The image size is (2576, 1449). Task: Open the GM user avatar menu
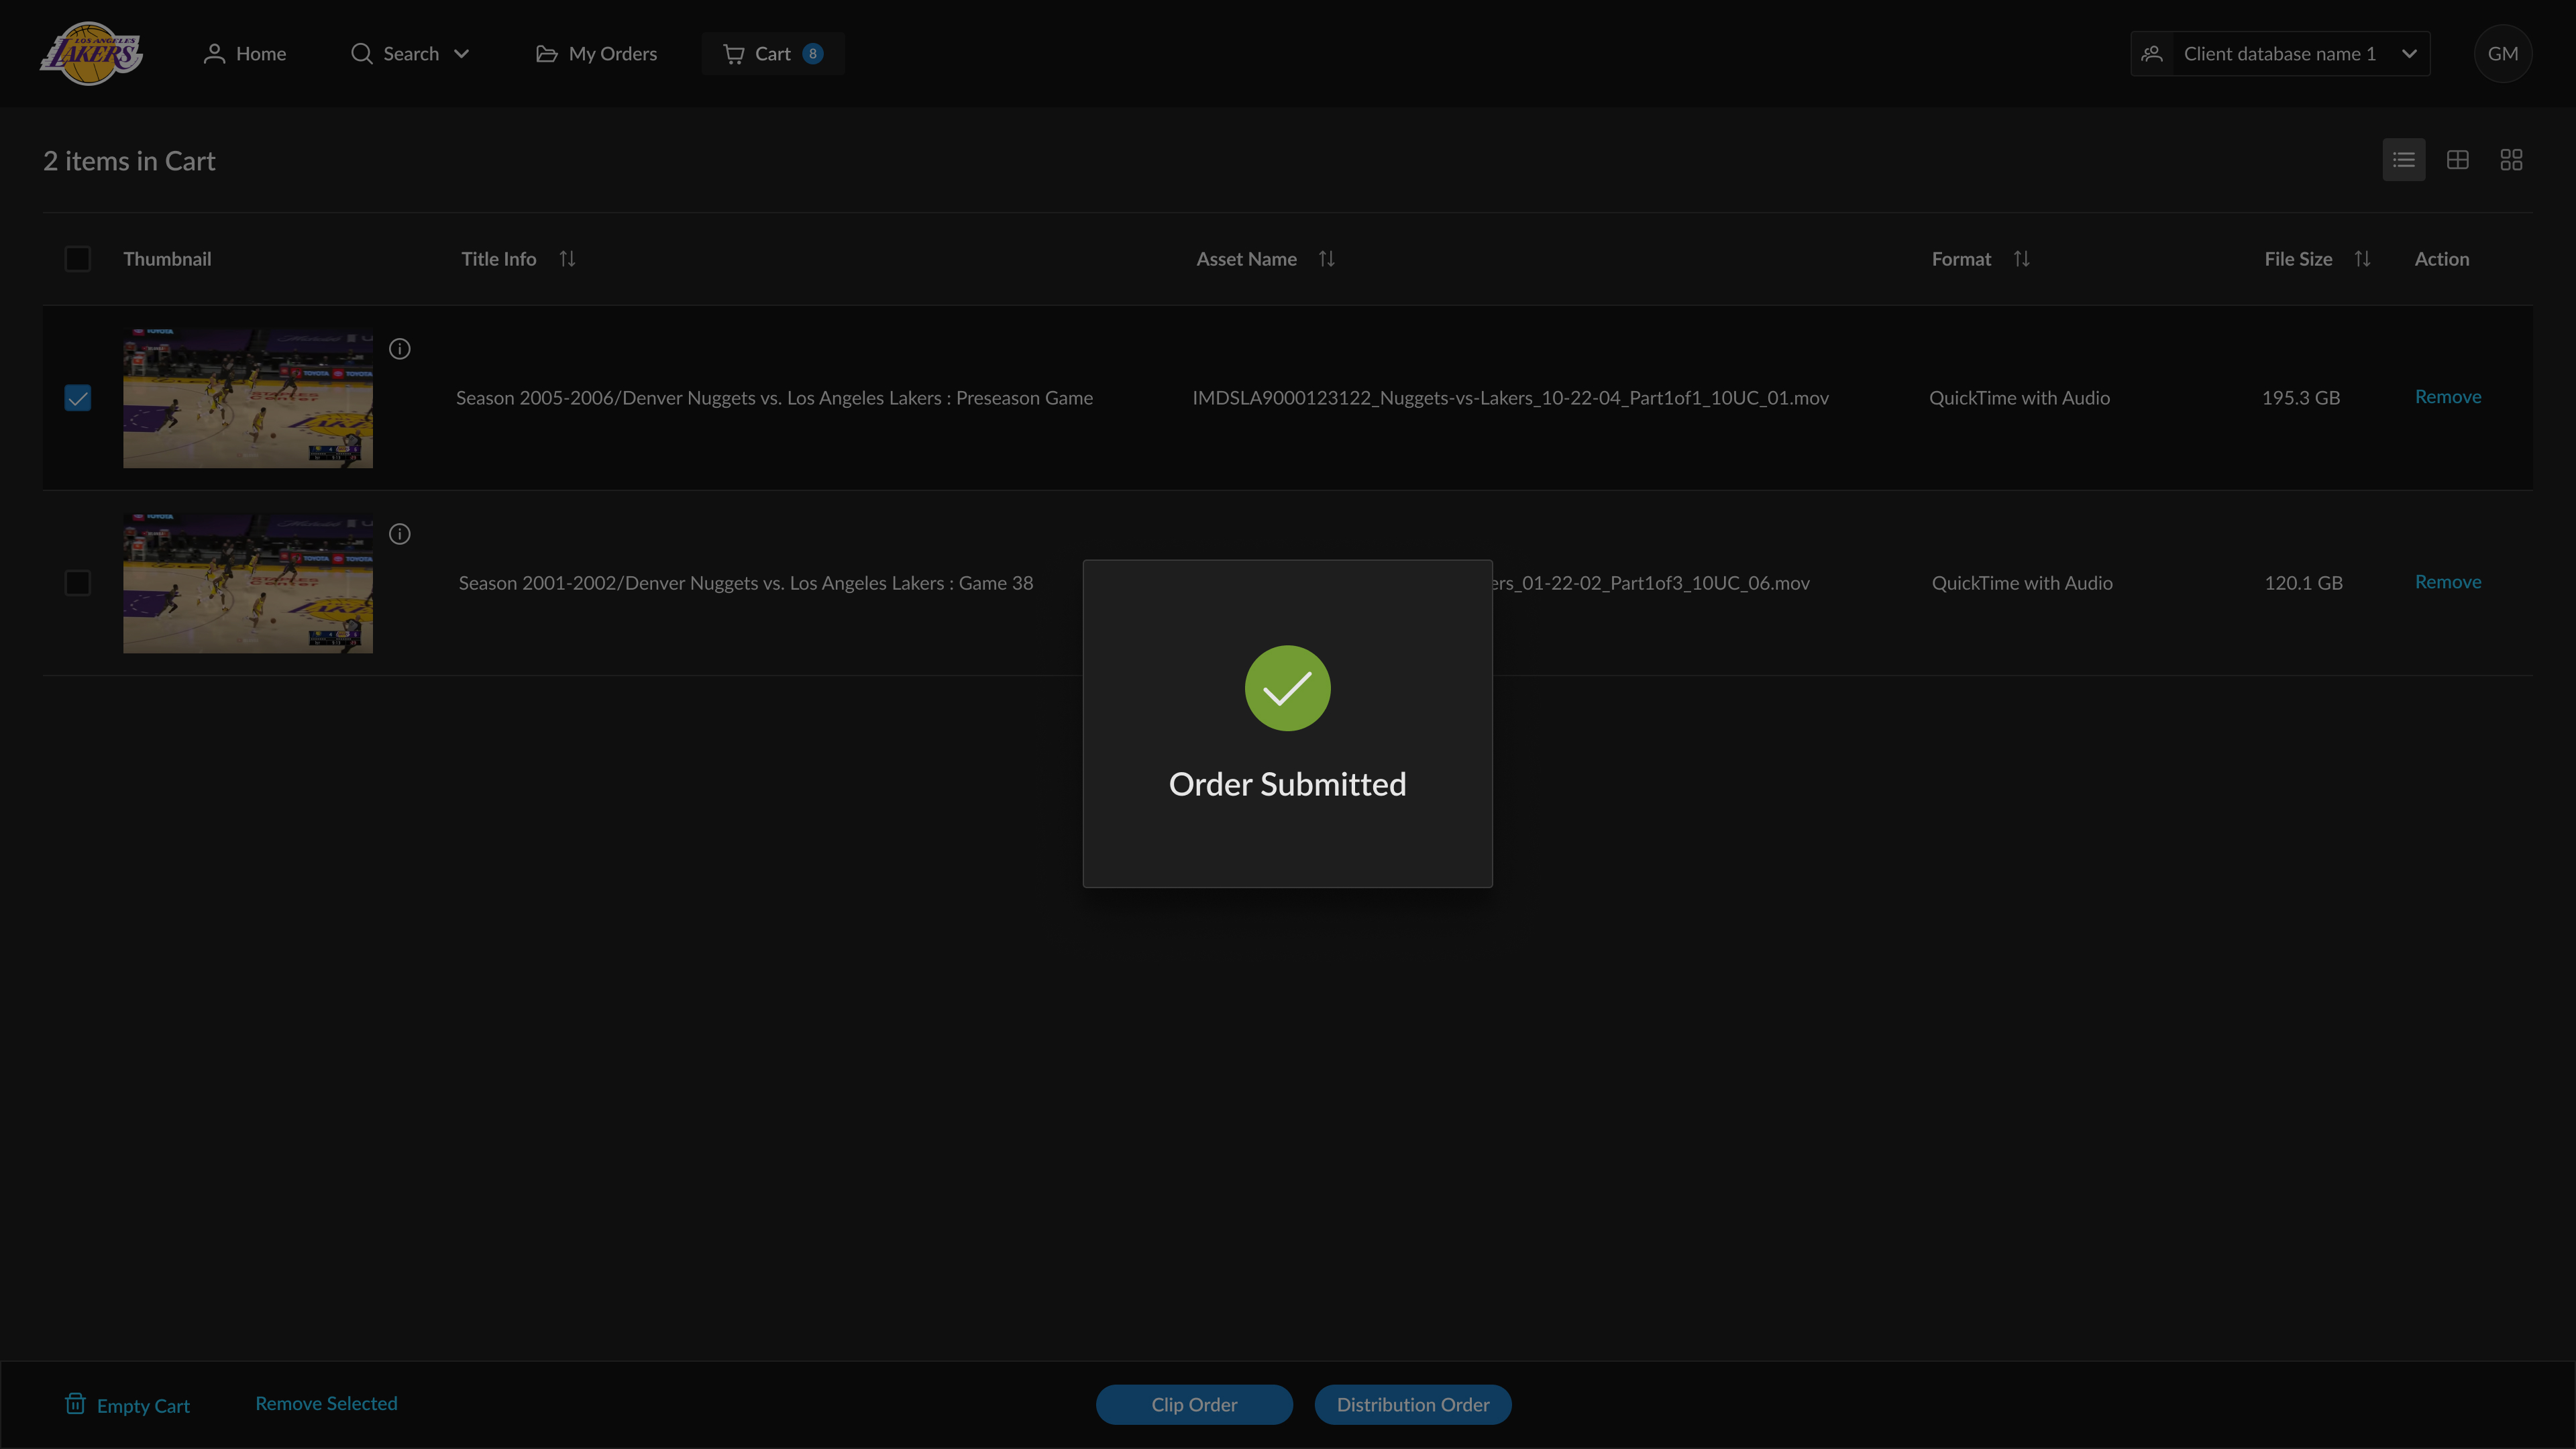(2503, 54)
